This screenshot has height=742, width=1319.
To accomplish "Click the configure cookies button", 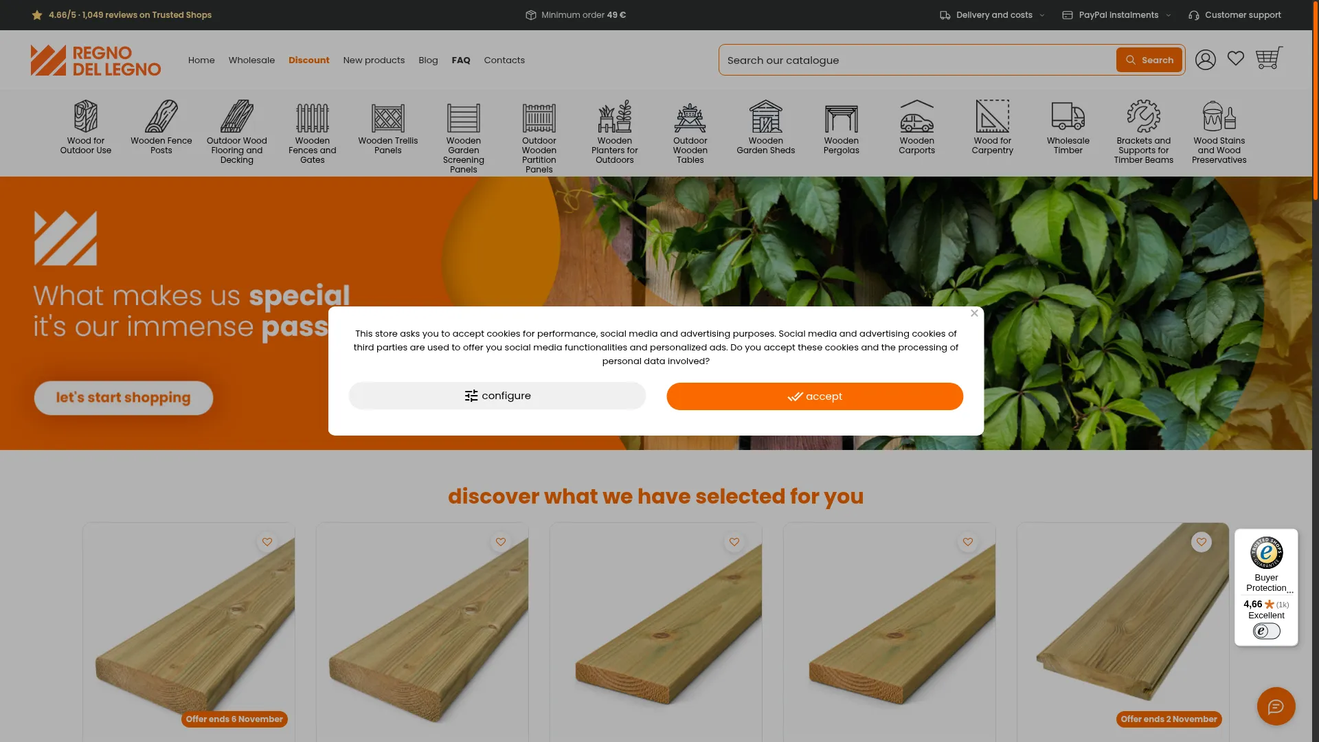I will click(x=497, y=396).
